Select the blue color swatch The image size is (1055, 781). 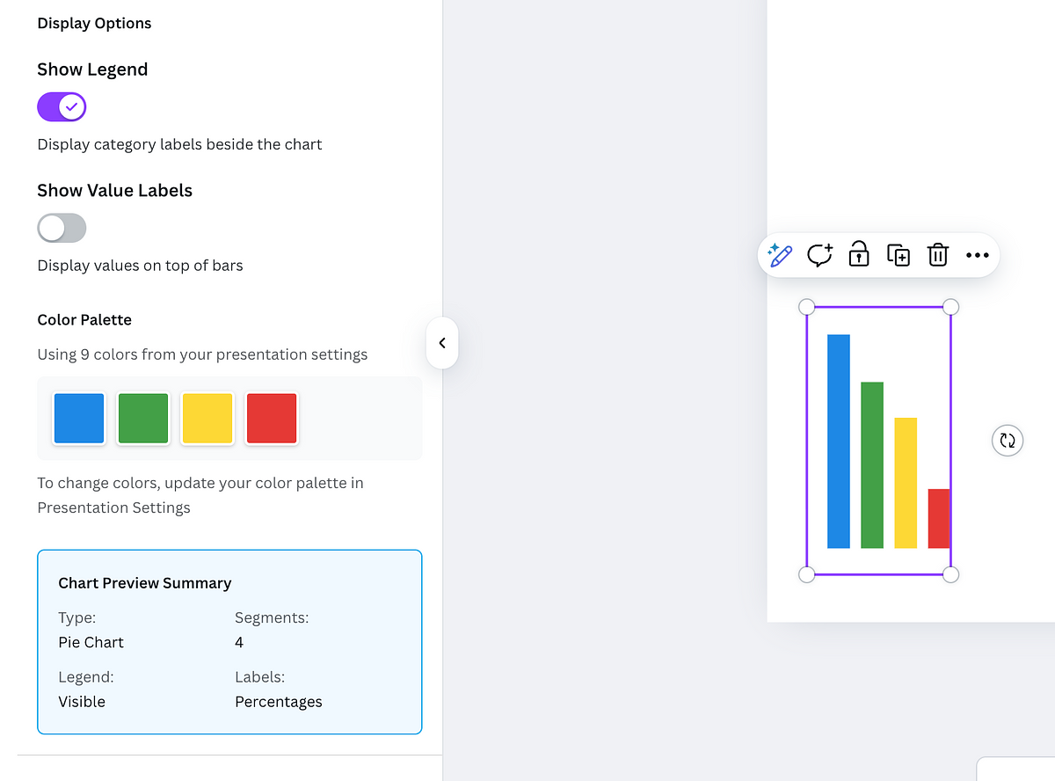[79, 419]
